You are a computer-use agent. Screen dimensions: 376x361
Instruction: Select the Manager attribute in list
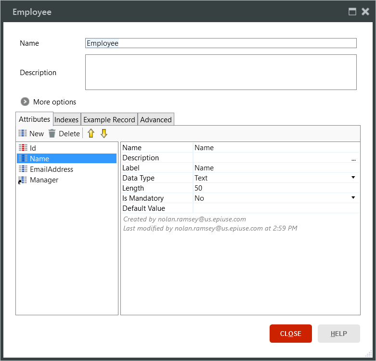click(44, 180)
